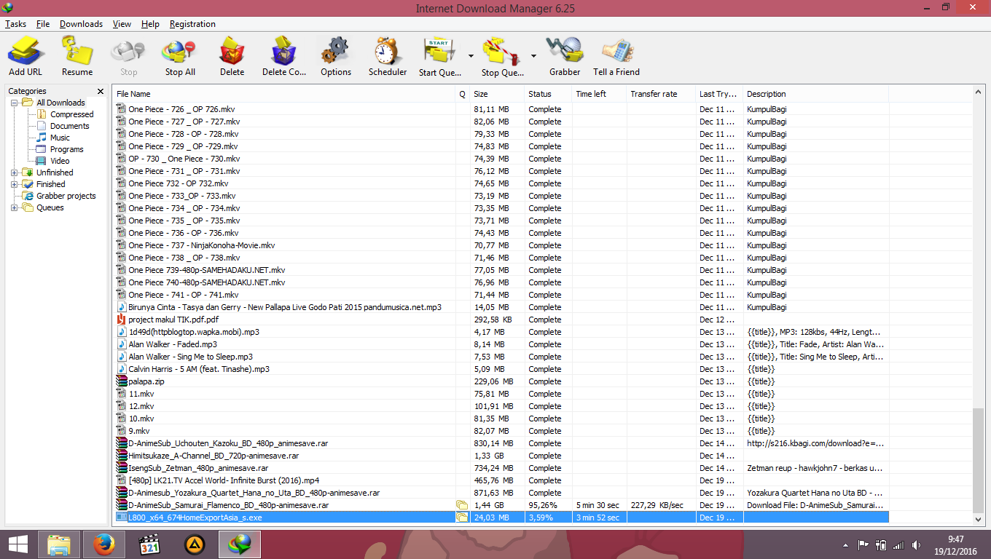The height and width of the screenshot is (559, 991).
Task: Open AIMP player taskbar icon
Action: [x=195, y=544]
